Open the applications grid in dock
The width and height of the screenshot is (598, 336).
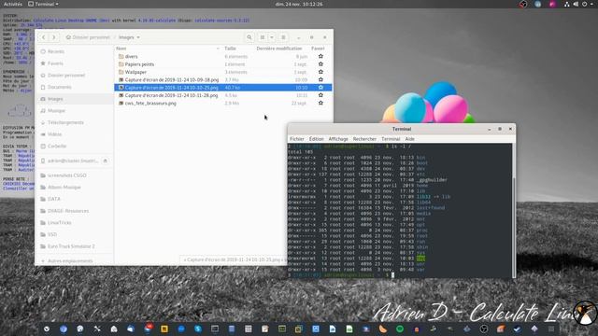[x=551, y=329]
